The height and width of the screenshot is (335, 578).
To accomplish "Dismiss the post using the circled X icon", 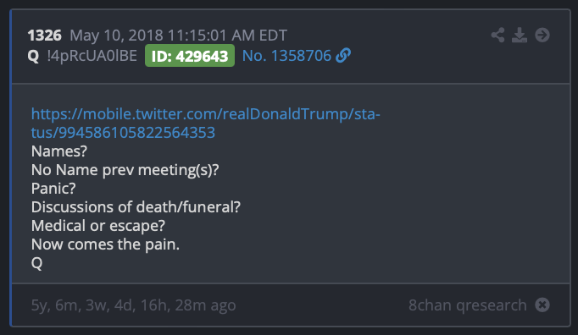I will [542, 305].
